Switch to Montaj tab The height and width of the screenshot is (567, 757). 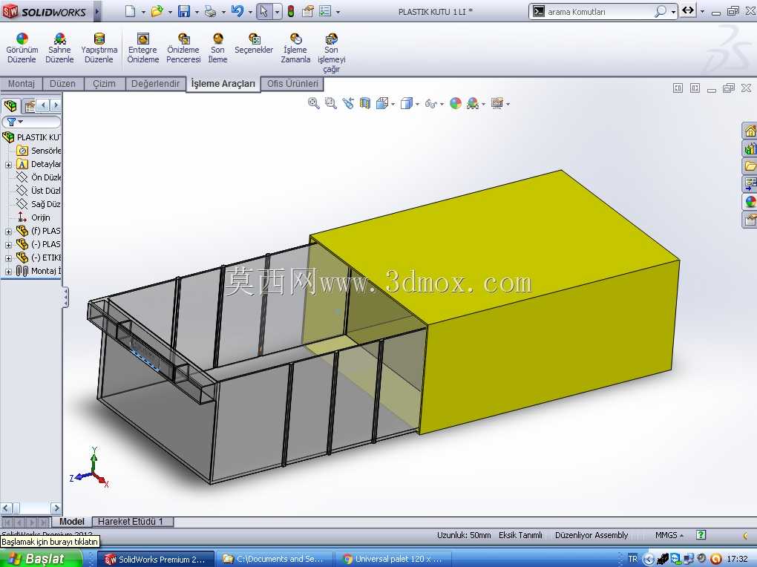[22, 84]
